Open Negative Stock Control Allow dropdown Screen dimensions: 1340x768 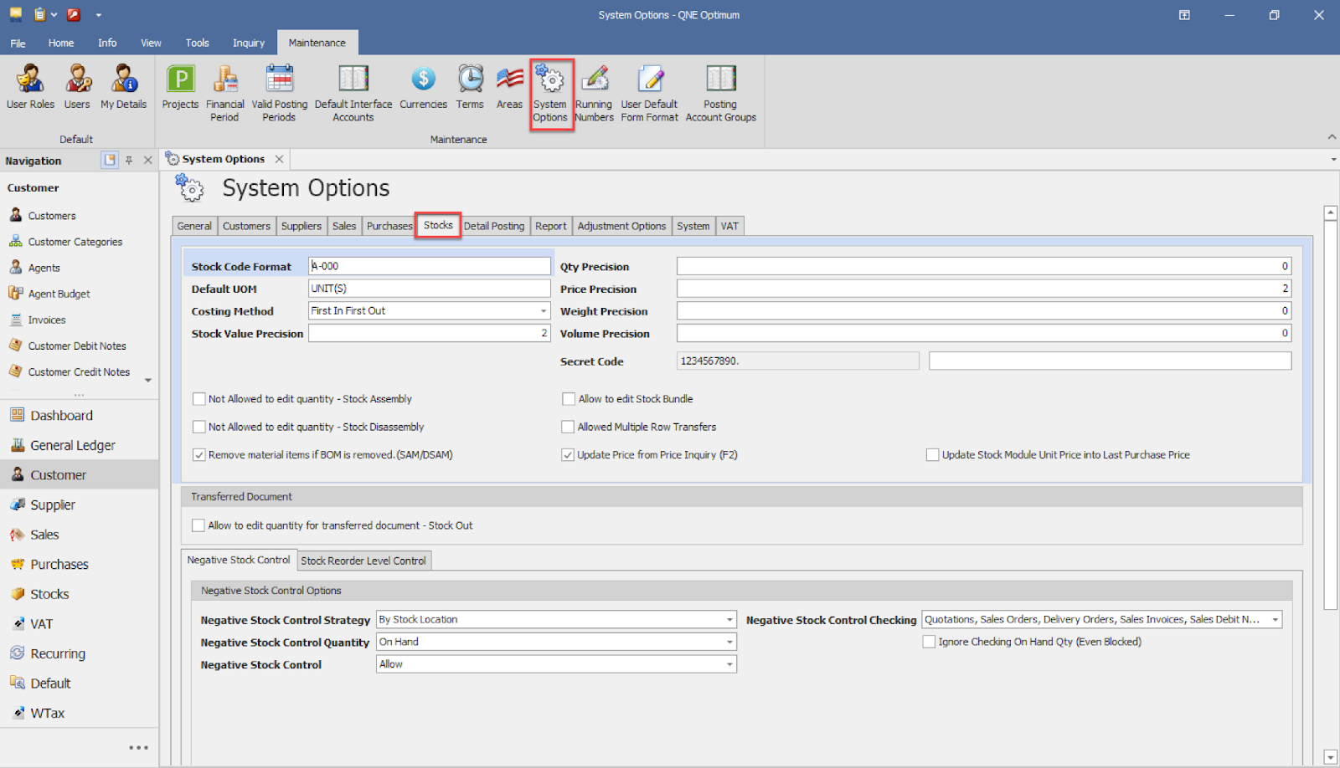[x=729, y=664]
